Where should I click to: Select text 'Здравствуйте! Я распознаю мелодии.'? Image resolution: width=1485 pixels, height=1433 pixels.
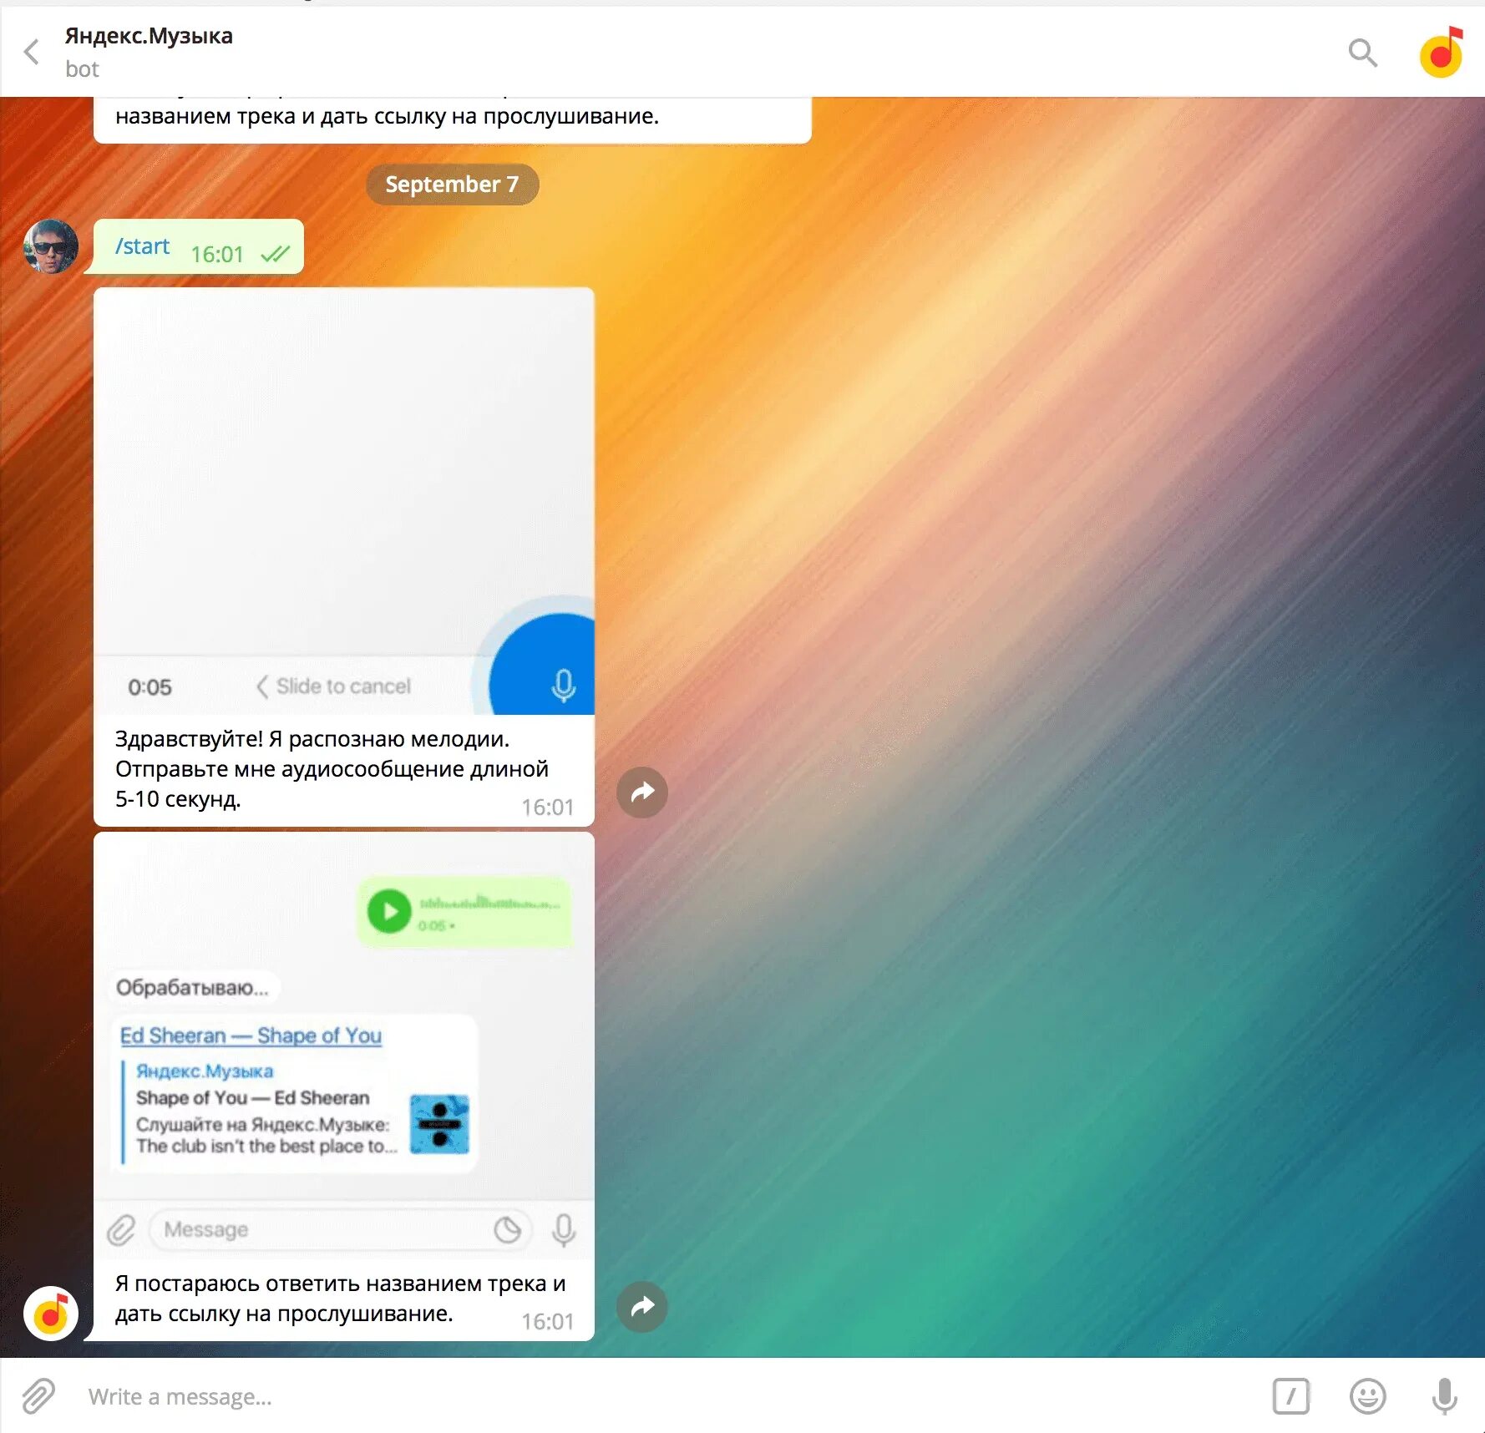pyautogui.click(x=312, y=739)
